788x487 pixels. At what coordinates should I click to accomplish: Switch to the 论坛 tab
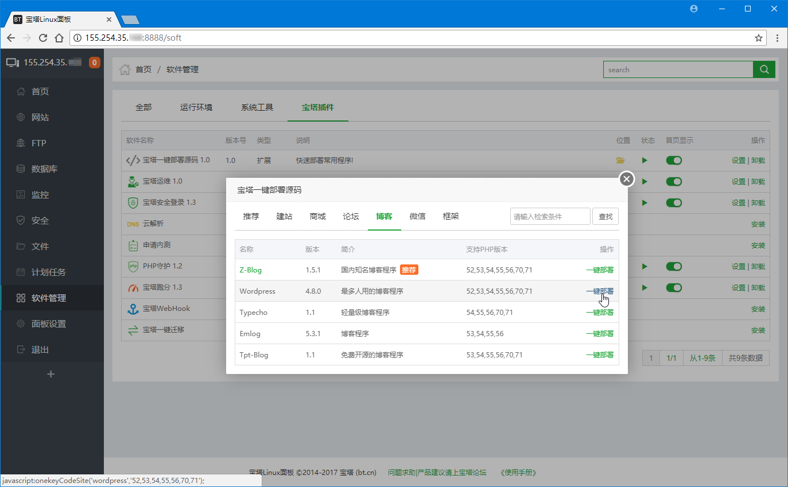pos(351,216)
